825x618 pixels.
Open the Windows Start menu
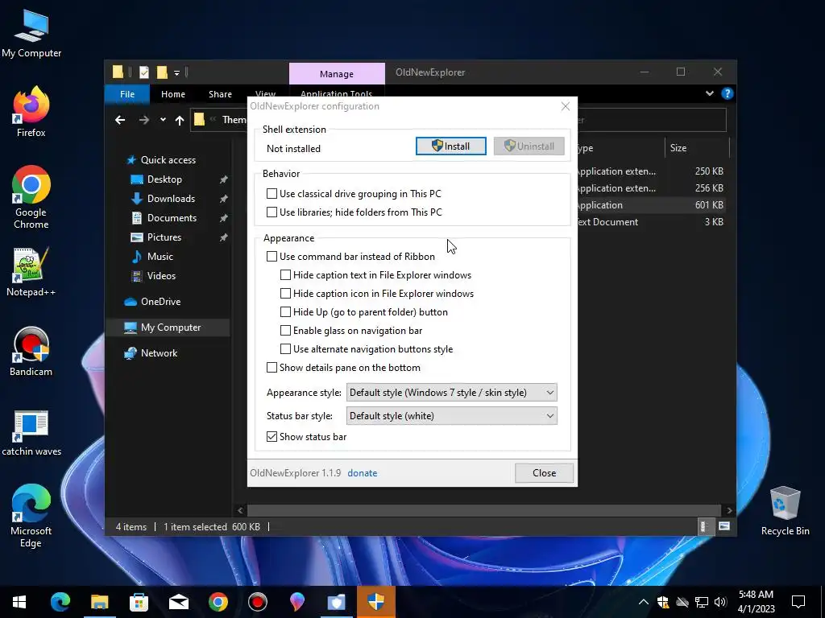click(19, 602)
